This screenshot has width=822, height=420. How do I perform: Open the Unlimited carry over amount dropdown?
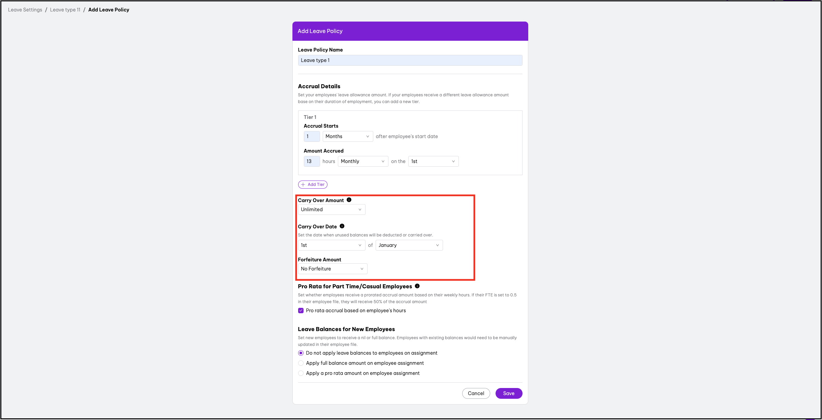[331, 209]
